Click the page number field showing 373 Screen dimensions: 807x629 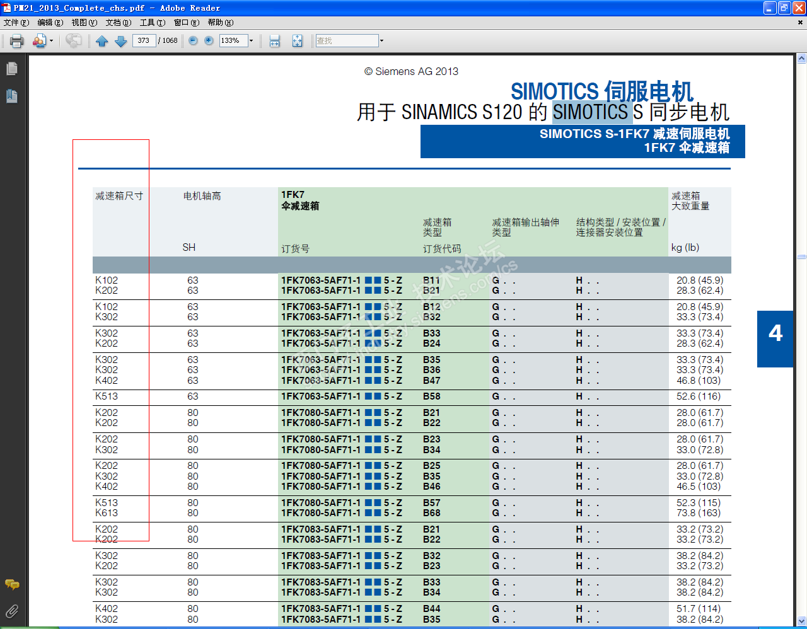[x=144, y=40]
